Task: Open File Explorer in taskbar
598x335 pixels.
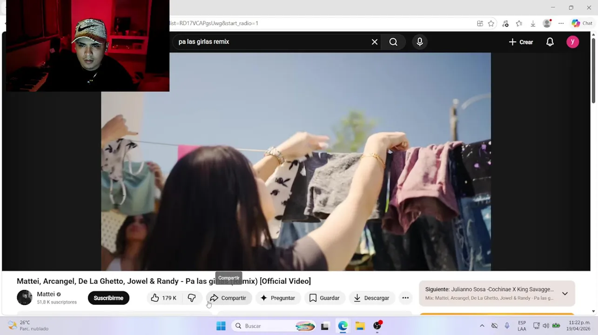Action: coord(360,326)
